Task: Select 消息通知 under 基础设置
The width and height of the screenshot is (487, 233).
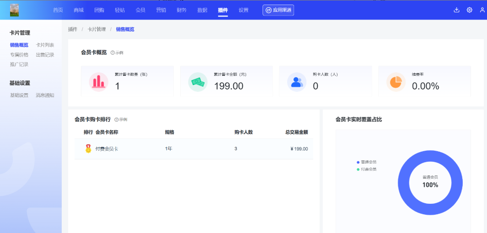Action: point(45,95)
